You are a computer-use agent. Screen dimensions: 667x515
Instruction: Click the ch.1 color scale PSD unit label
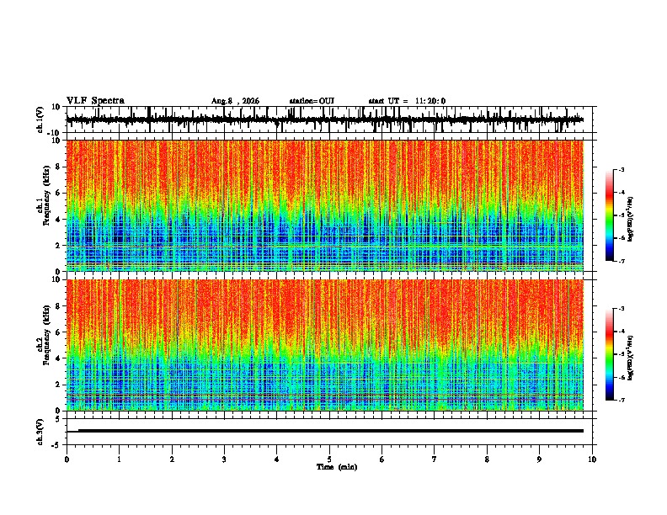tap(631, 220)
